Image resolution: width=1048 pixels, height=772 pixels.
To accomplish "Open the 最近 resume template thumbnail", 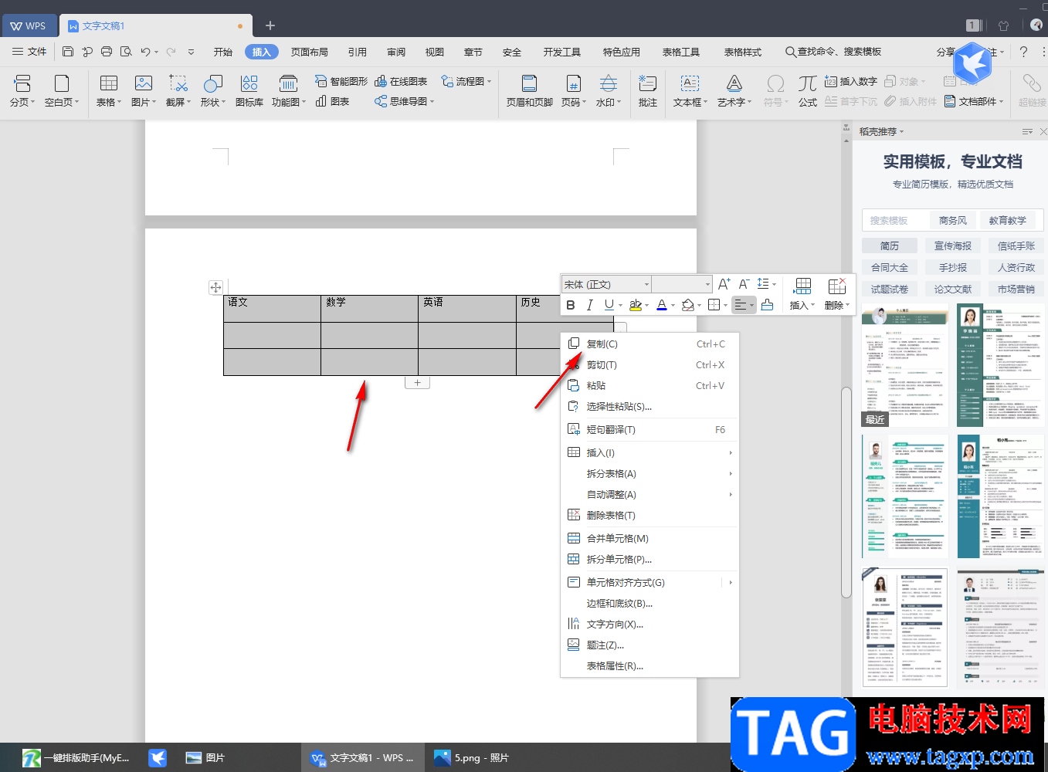I will pos(904,366).
